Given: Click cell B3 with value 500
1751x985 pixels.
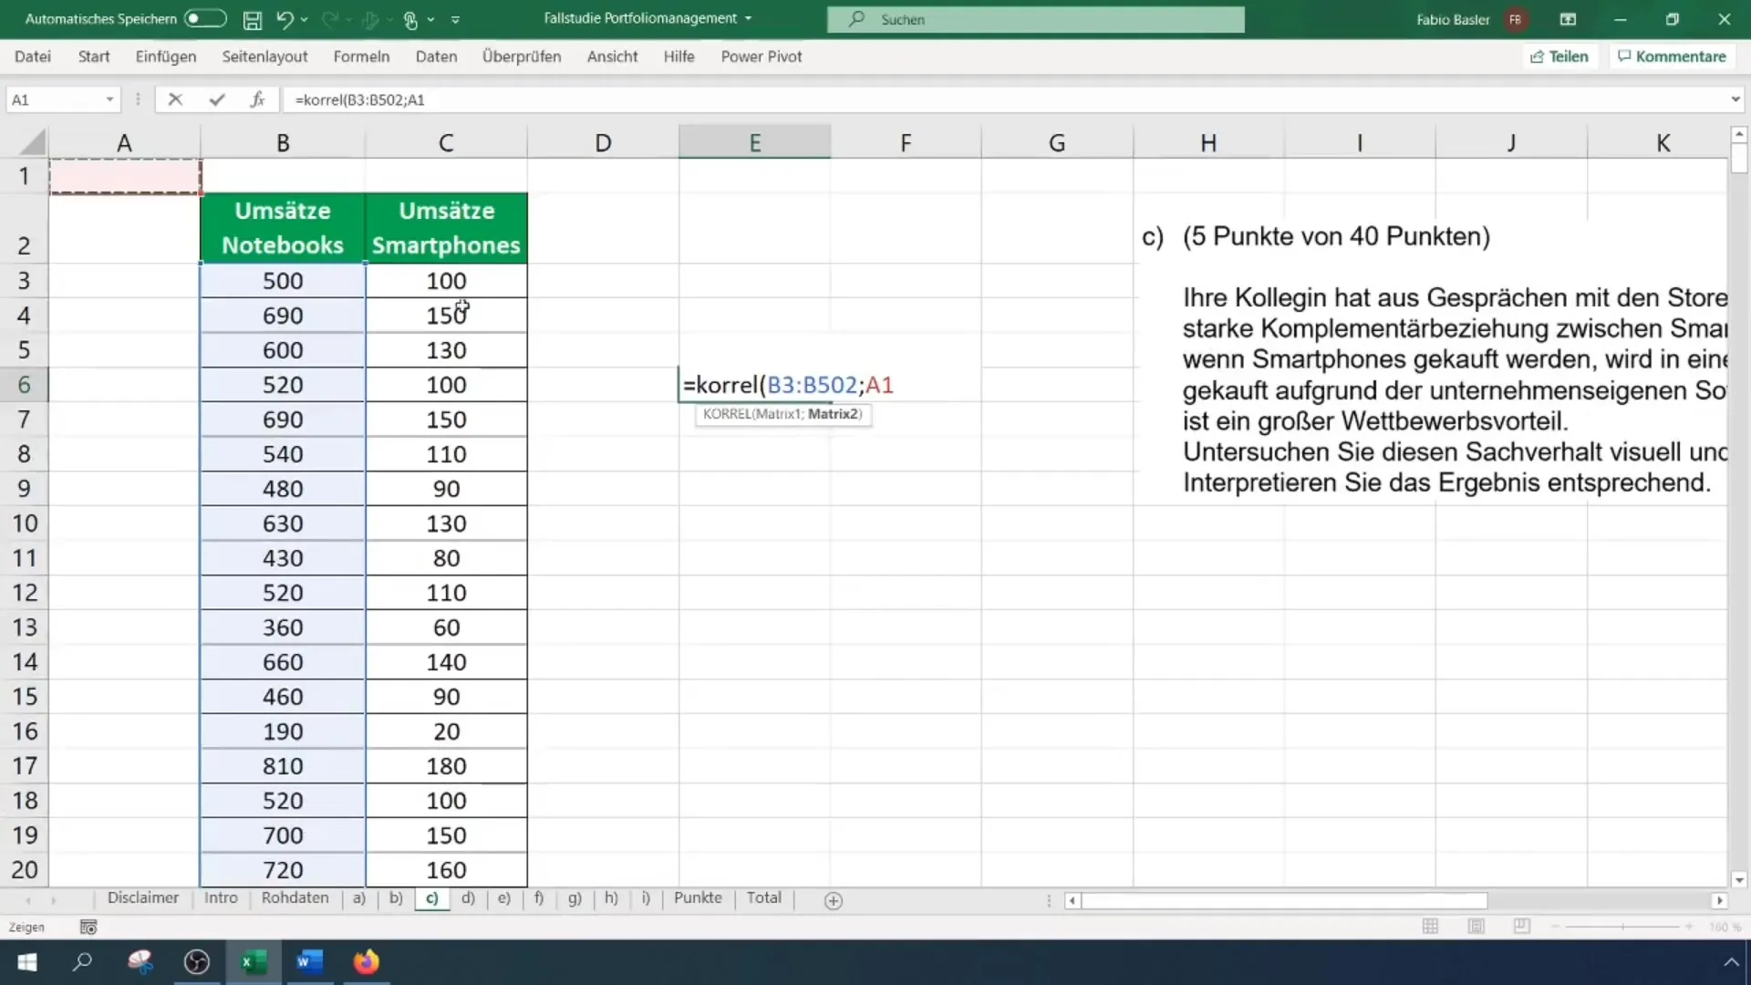Looking at the screenshot, I should (283, 281).
